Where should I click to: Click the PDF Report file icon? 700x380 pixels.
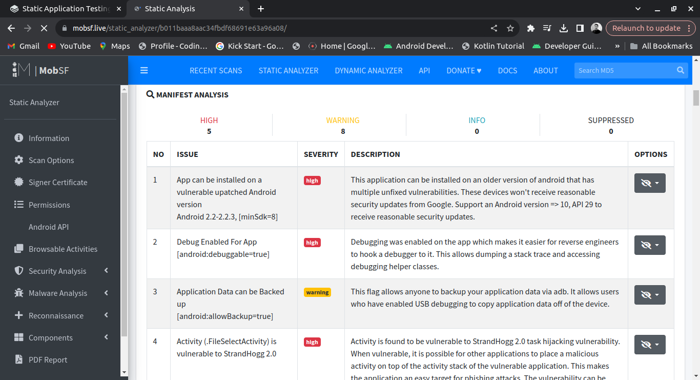[x=19, y=359]
